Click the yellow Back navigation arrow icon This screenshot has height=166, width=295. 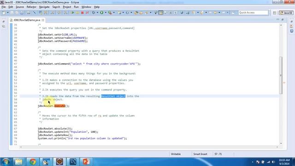[x=215, y=12]
